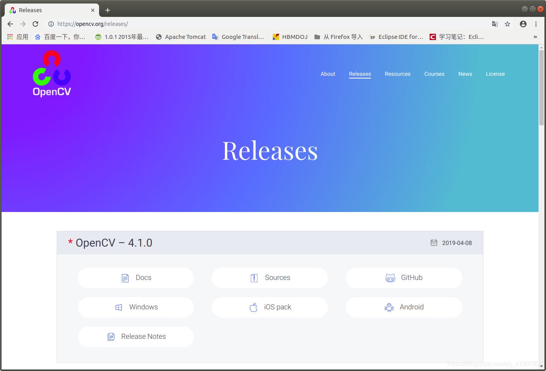The image size is (546, 371).
Task: Click the Windows label text
Action: point(143,307)
